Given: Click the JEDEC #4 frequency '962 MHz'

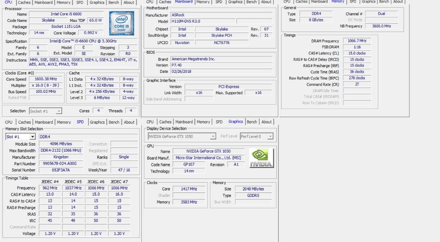Looking at the screenshot, I should [50, 188].
